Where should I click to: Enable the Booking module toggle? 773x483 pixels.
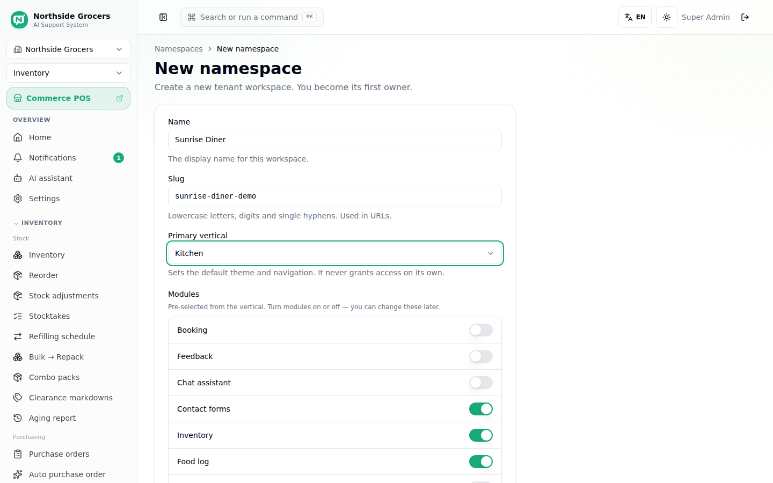coord(481,330)
